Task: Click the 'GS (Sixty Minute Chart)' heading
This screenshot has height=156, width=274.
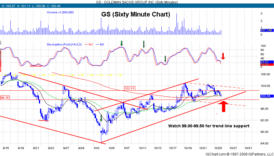Action: [x=136, y=14]
